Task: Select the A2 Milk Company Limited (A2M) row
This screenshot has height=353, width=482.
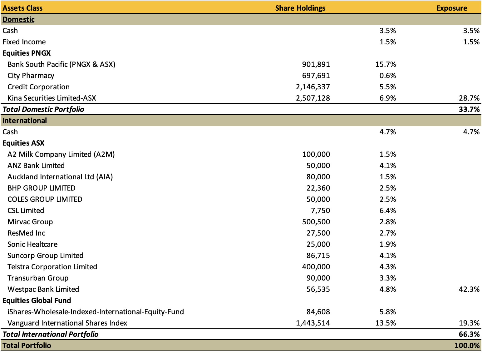Action: [x=241, y=154]
